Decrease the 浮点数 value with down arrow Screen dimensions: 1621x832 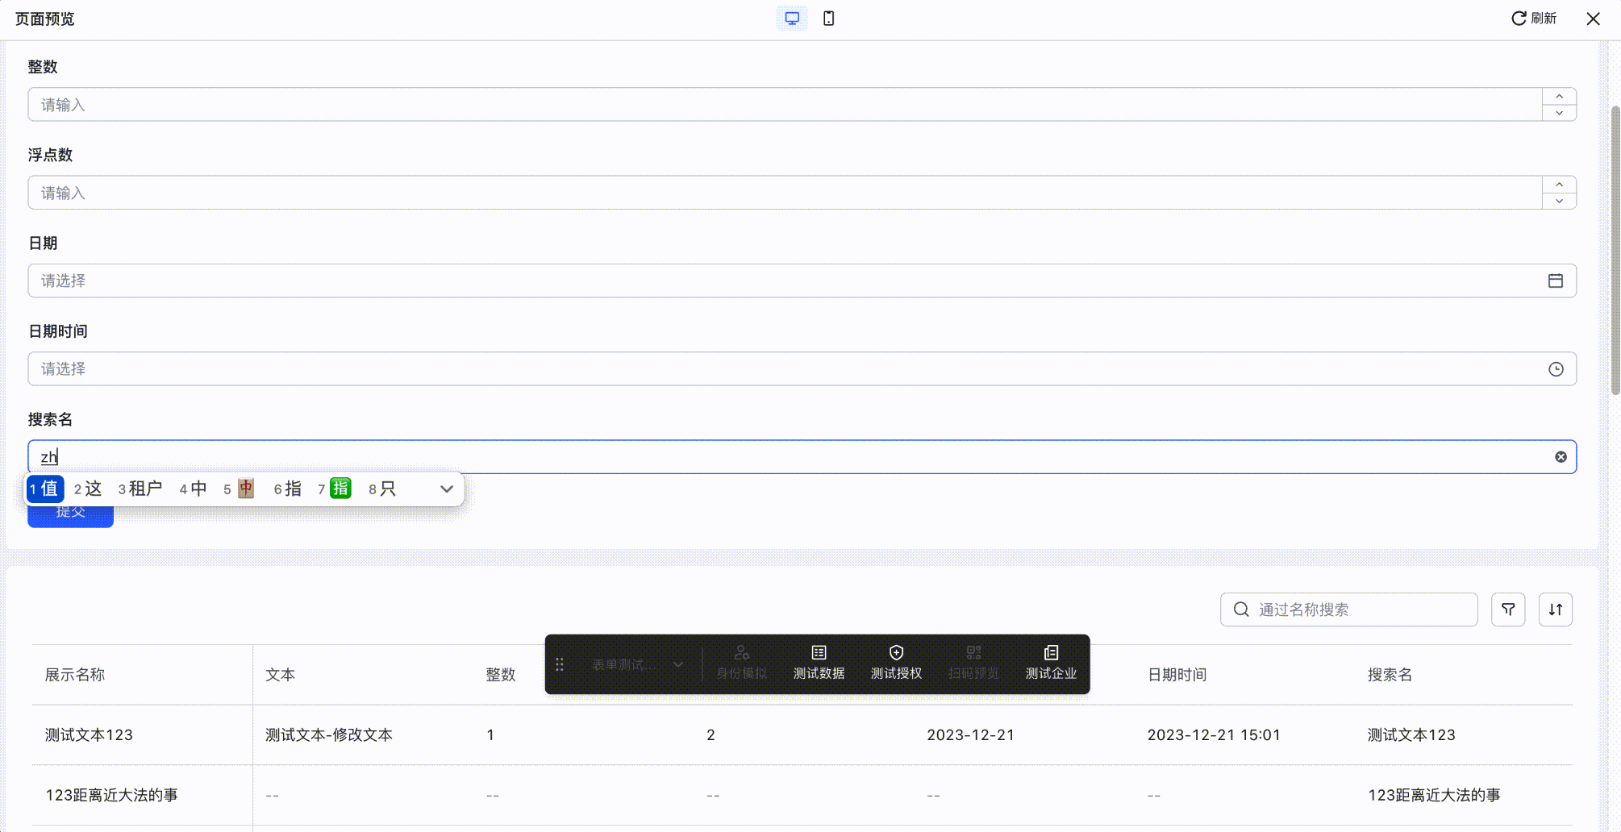pos(1559,202)
